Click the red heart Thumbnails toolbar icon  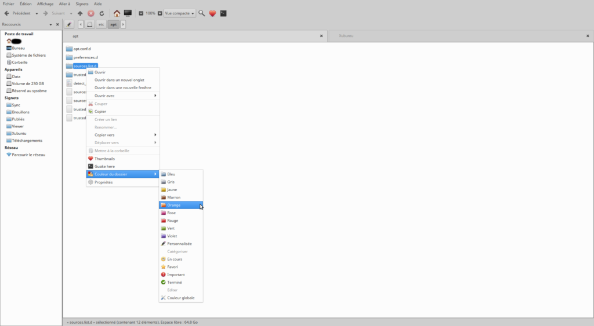pyautogui.click(x=212, y=13)
